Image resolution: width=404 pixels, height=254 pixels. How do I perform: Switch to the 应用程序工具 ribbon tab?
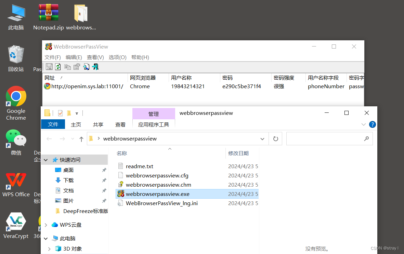coord(154,124)
